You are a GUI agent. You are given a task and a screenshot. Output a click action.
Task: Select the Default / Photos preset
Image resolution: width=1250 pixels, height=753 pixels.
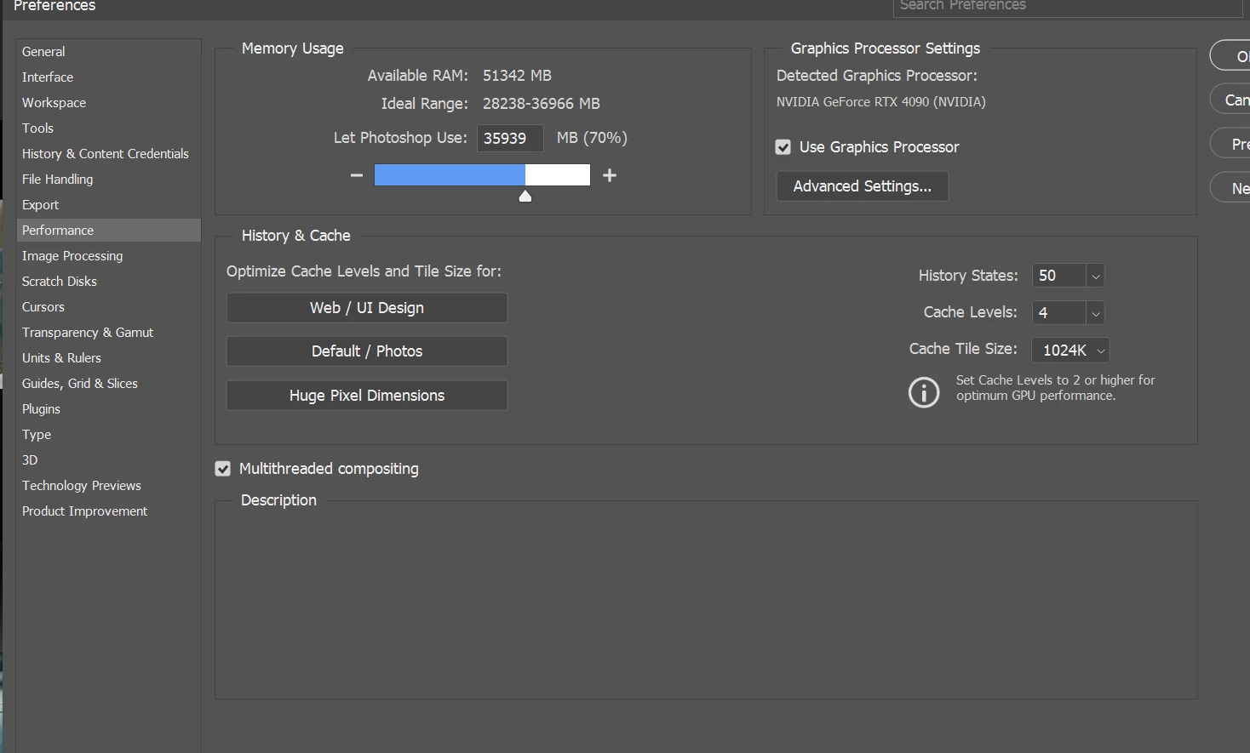pos(367,351)
